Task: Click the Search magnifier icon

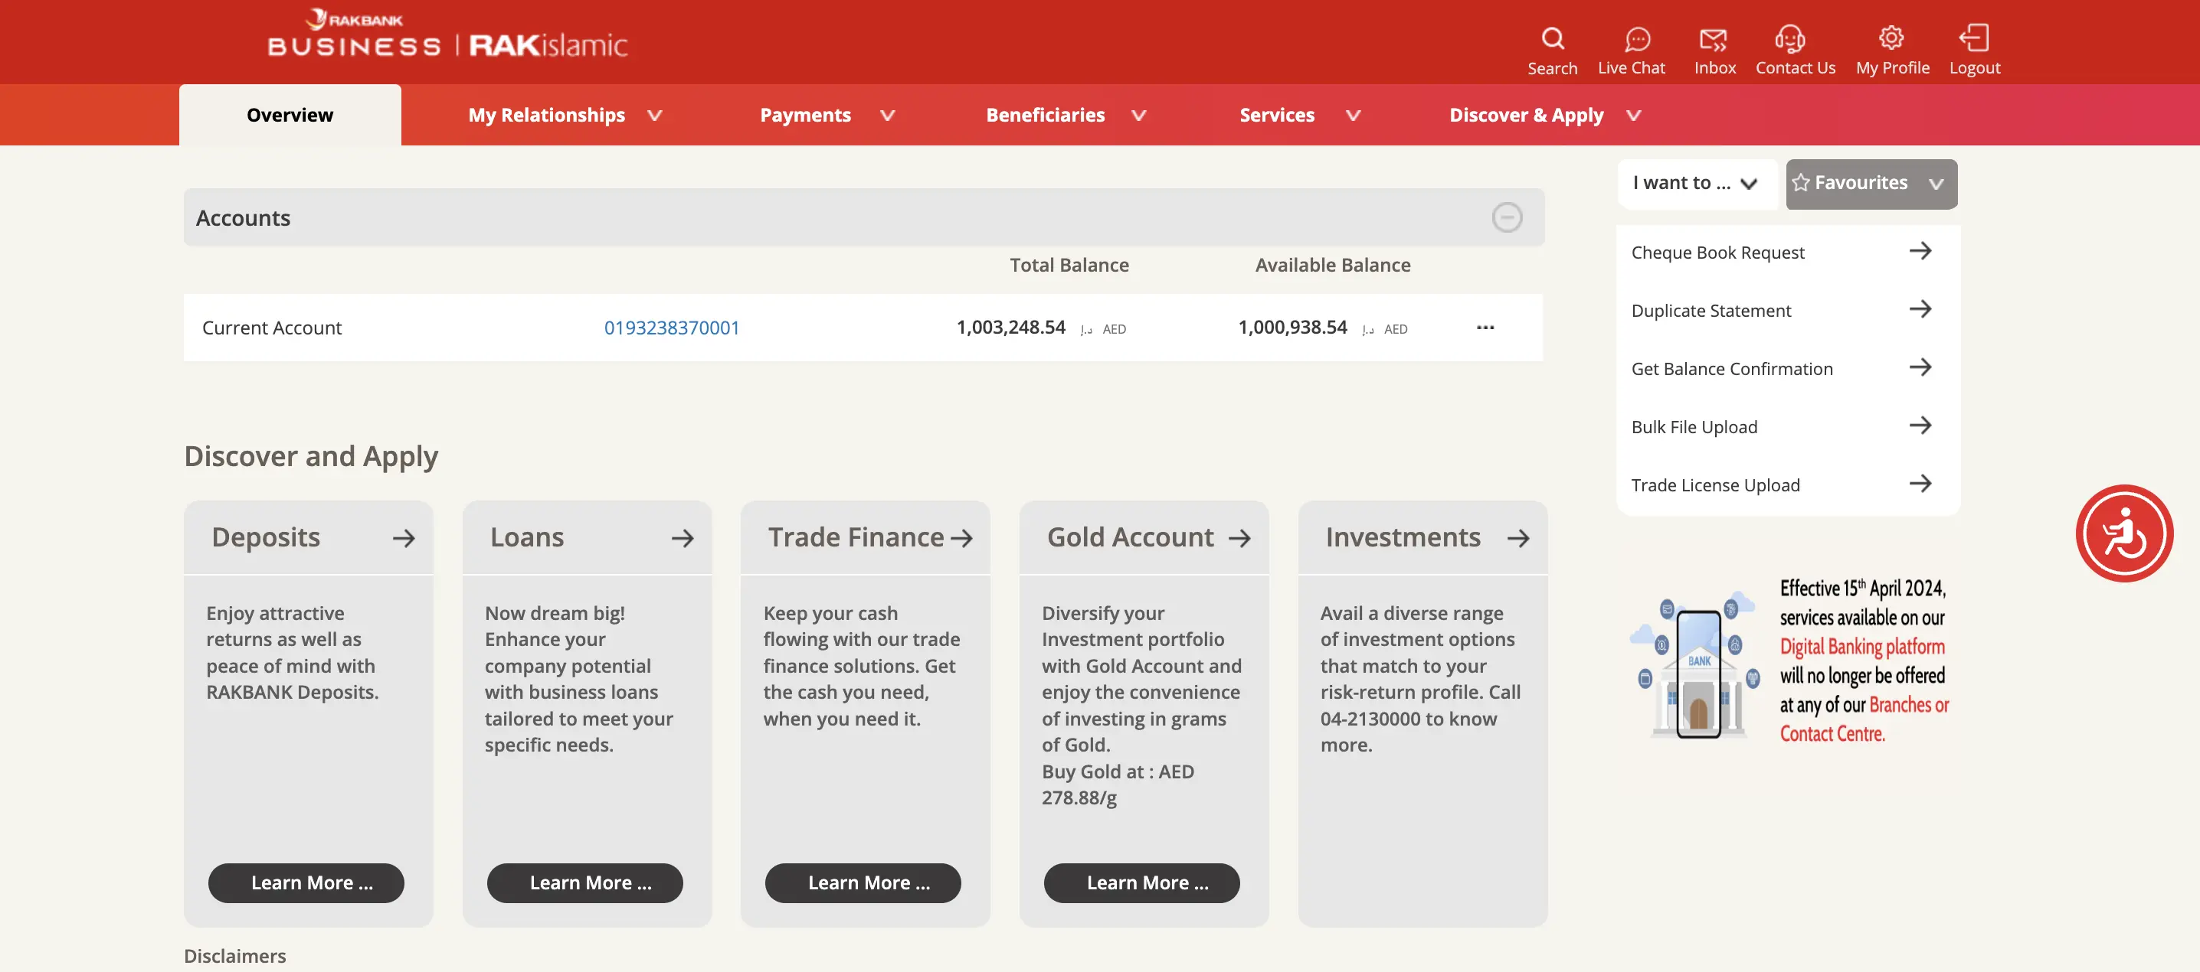Action: pos(1552,39)
